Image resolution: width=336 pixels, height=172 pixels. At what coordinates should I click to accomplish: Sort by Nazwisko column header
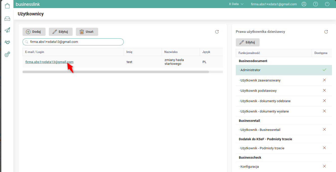[x=181, y=52]
